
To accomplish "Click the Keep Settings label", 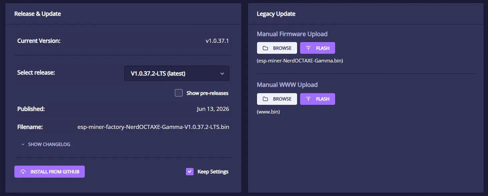I will 213,172.
